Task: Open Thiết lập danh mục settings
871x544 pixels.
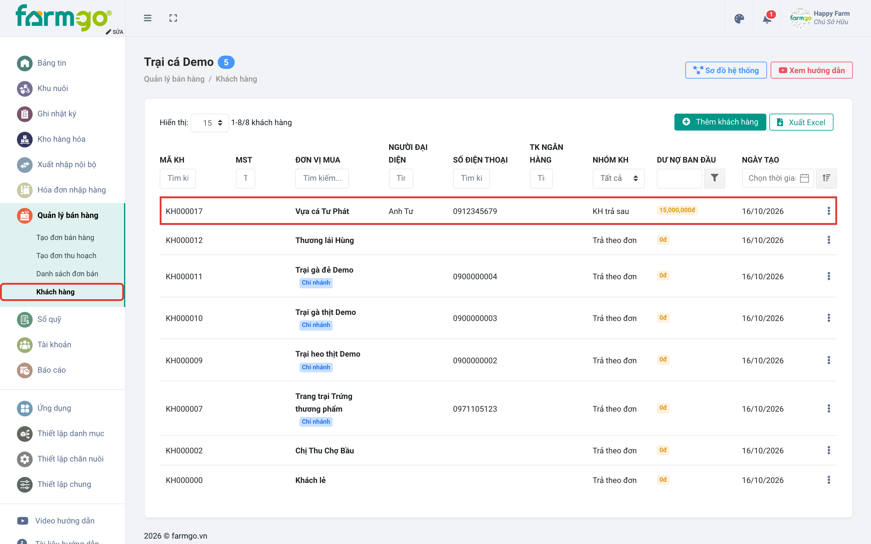Action: pos(70,433)
